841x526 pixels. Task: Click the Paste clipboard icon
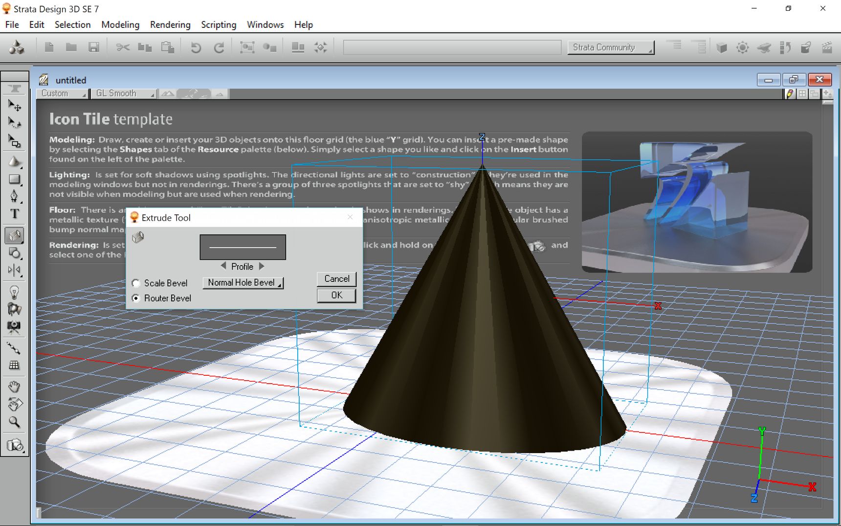click(x=168, y=47)
